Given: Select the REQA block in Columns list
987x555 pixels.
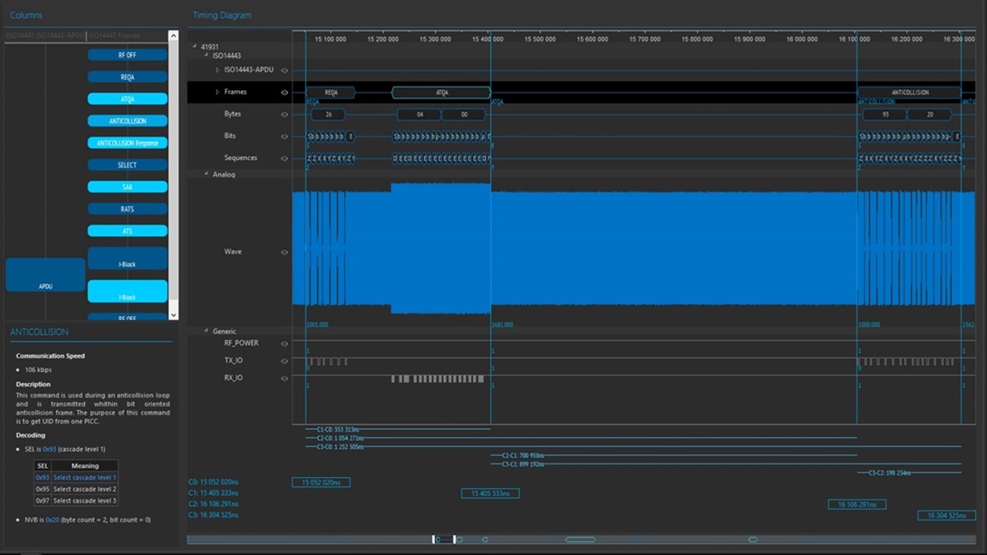Looking at the screenshot, I should pyautogui.click(x=127, y=77).
